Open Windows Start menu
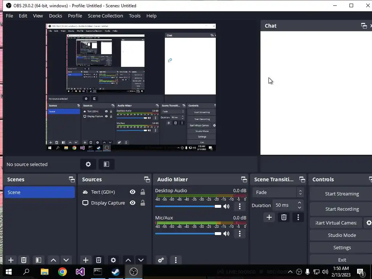Viewport: 372px width, 279px height. coord(9,272)
